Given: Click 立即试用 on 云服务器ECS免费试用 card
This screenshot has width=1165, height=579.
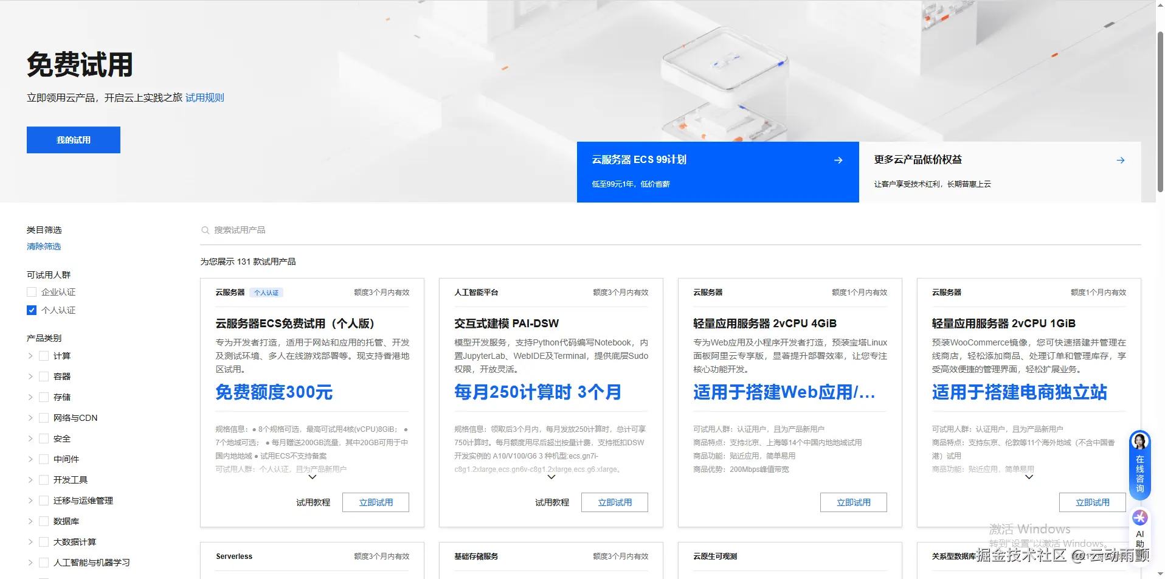Looking at the screenshot, I should pyautogui.click(x=376, y=502).
